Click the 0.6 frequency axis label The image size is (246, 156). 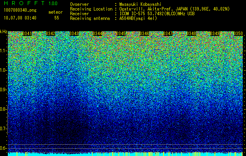pos(4,148)
